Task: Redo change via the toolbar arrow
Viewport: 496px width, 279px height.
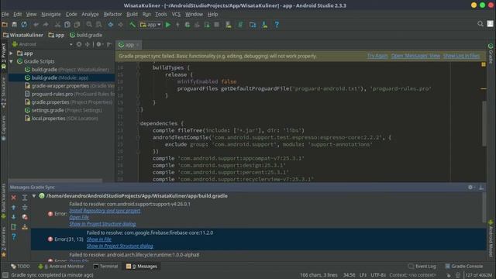Action: 46,25
